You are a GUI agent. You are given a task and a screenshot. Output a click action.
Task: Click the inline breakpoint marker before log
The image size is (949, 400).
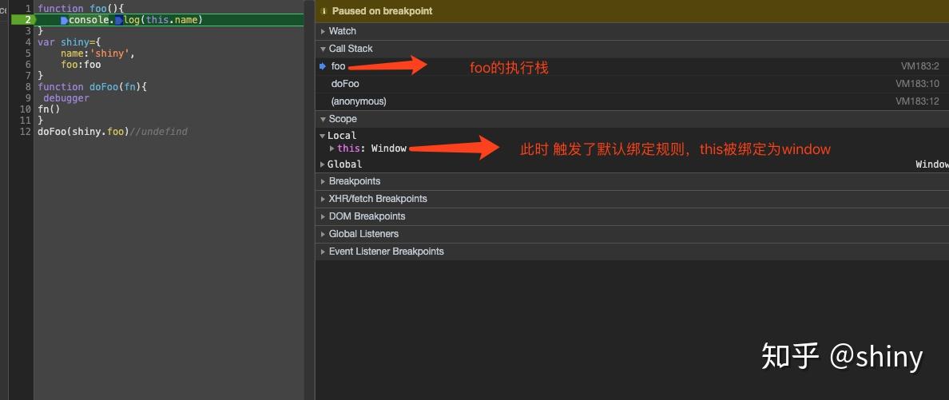point(119,21)
